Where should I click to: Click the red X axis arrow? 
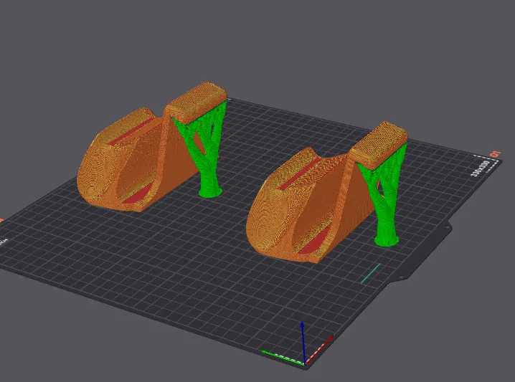point(319,350)
